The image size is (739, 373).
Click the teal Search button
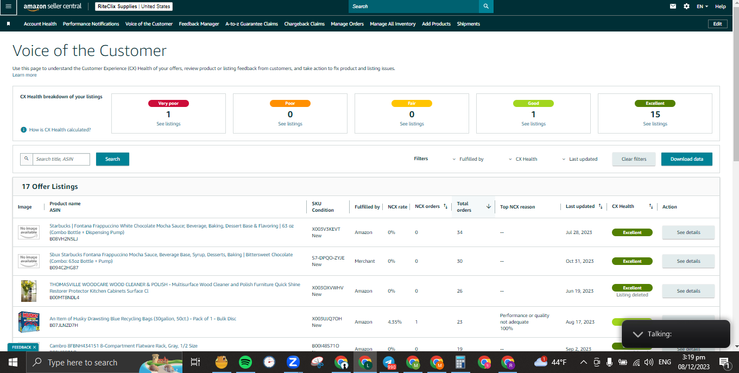[112, 159]
